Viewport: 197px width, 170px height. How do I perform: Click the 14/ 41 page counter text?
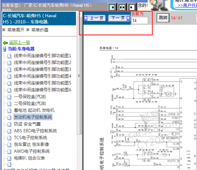pyautogui.click(x=177, y=18)
